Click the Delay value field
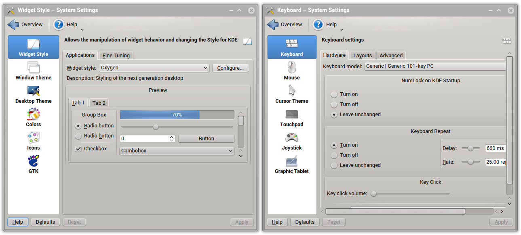 (496, 148)
